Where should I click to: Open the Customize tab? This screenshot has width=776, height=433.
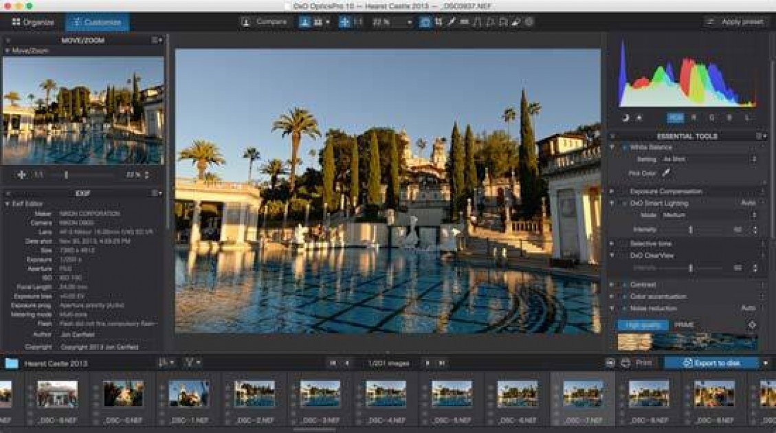coord(98,21)
